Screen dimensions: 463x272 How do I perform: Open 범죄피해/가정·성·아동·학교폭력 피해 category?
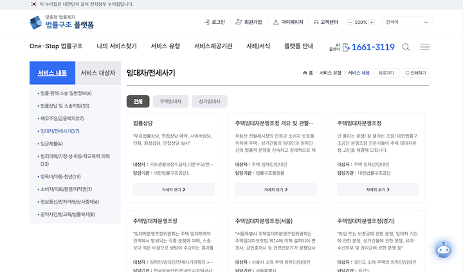pyautogui.click(x=75, y=160)
